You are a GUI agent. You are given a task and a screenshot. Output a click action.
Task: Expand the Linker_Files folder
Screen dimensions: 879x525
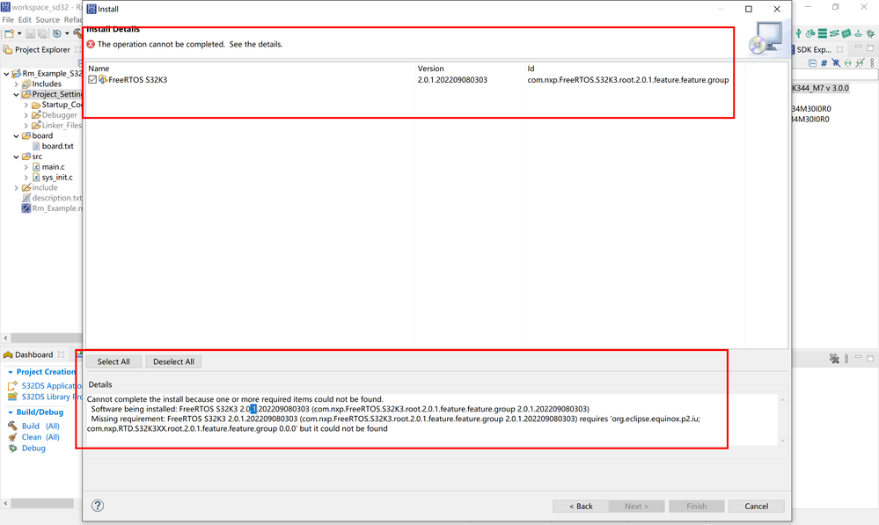tap(26, 126)
